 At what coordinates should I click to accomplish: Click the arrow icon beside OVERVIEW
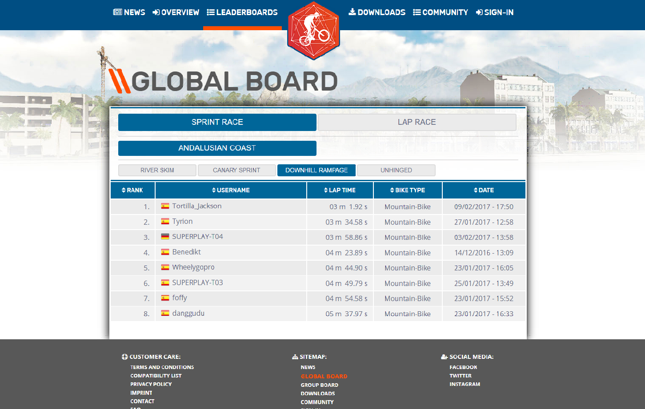pos(156,12)
